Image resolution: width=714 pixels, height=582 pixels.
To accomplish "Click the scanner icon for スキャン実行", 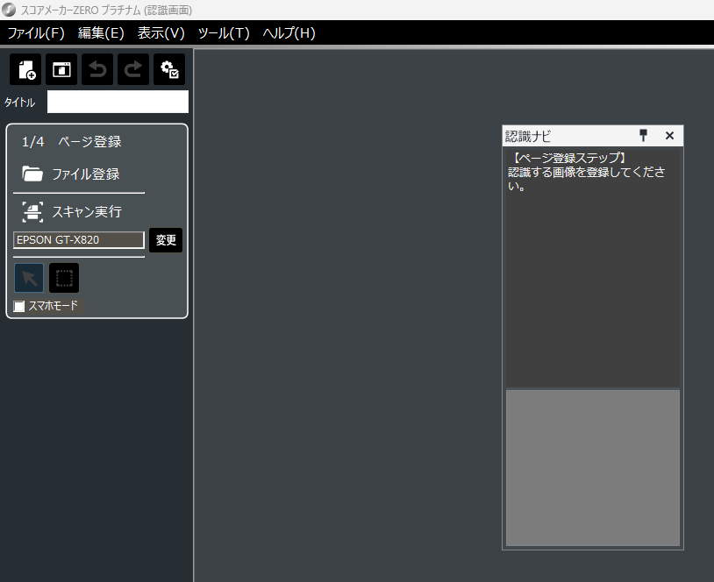I will point(32,211).
